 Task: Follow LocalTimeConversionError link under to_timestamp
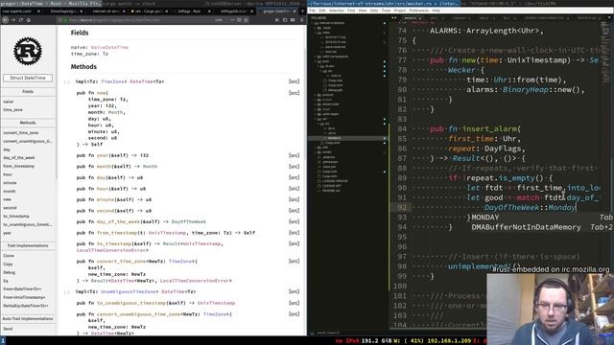coord(112,249)
